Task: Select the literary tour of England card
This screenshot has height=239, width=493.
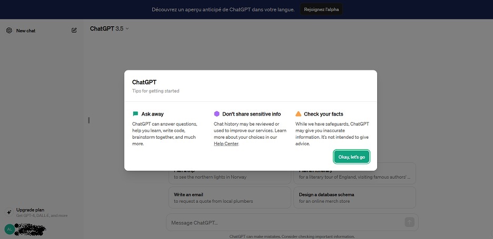Action: click(354, 173)
